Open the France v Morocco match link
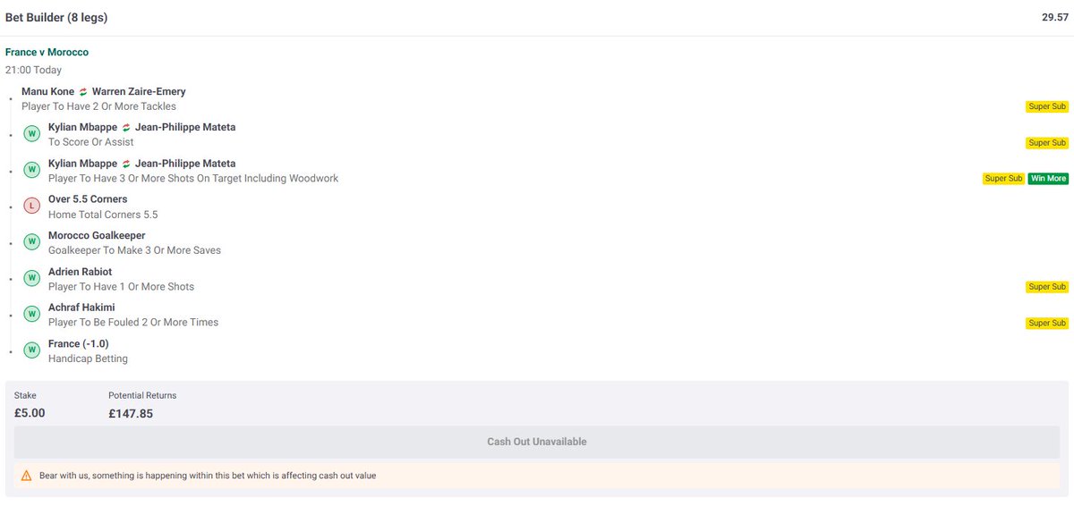Screen dimensions: 1074x506 click(x=47, y=52)
